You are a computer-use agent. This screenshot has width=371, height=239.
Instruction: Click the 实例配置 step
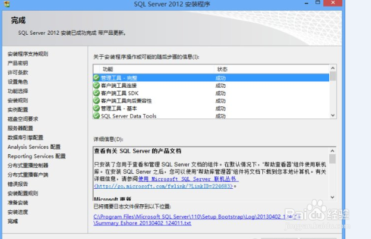tap(18, 110)
